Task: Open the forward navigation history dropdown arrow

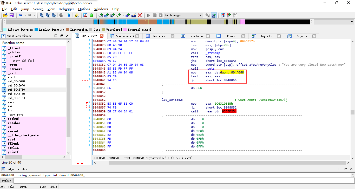Action: pos(34,15)
